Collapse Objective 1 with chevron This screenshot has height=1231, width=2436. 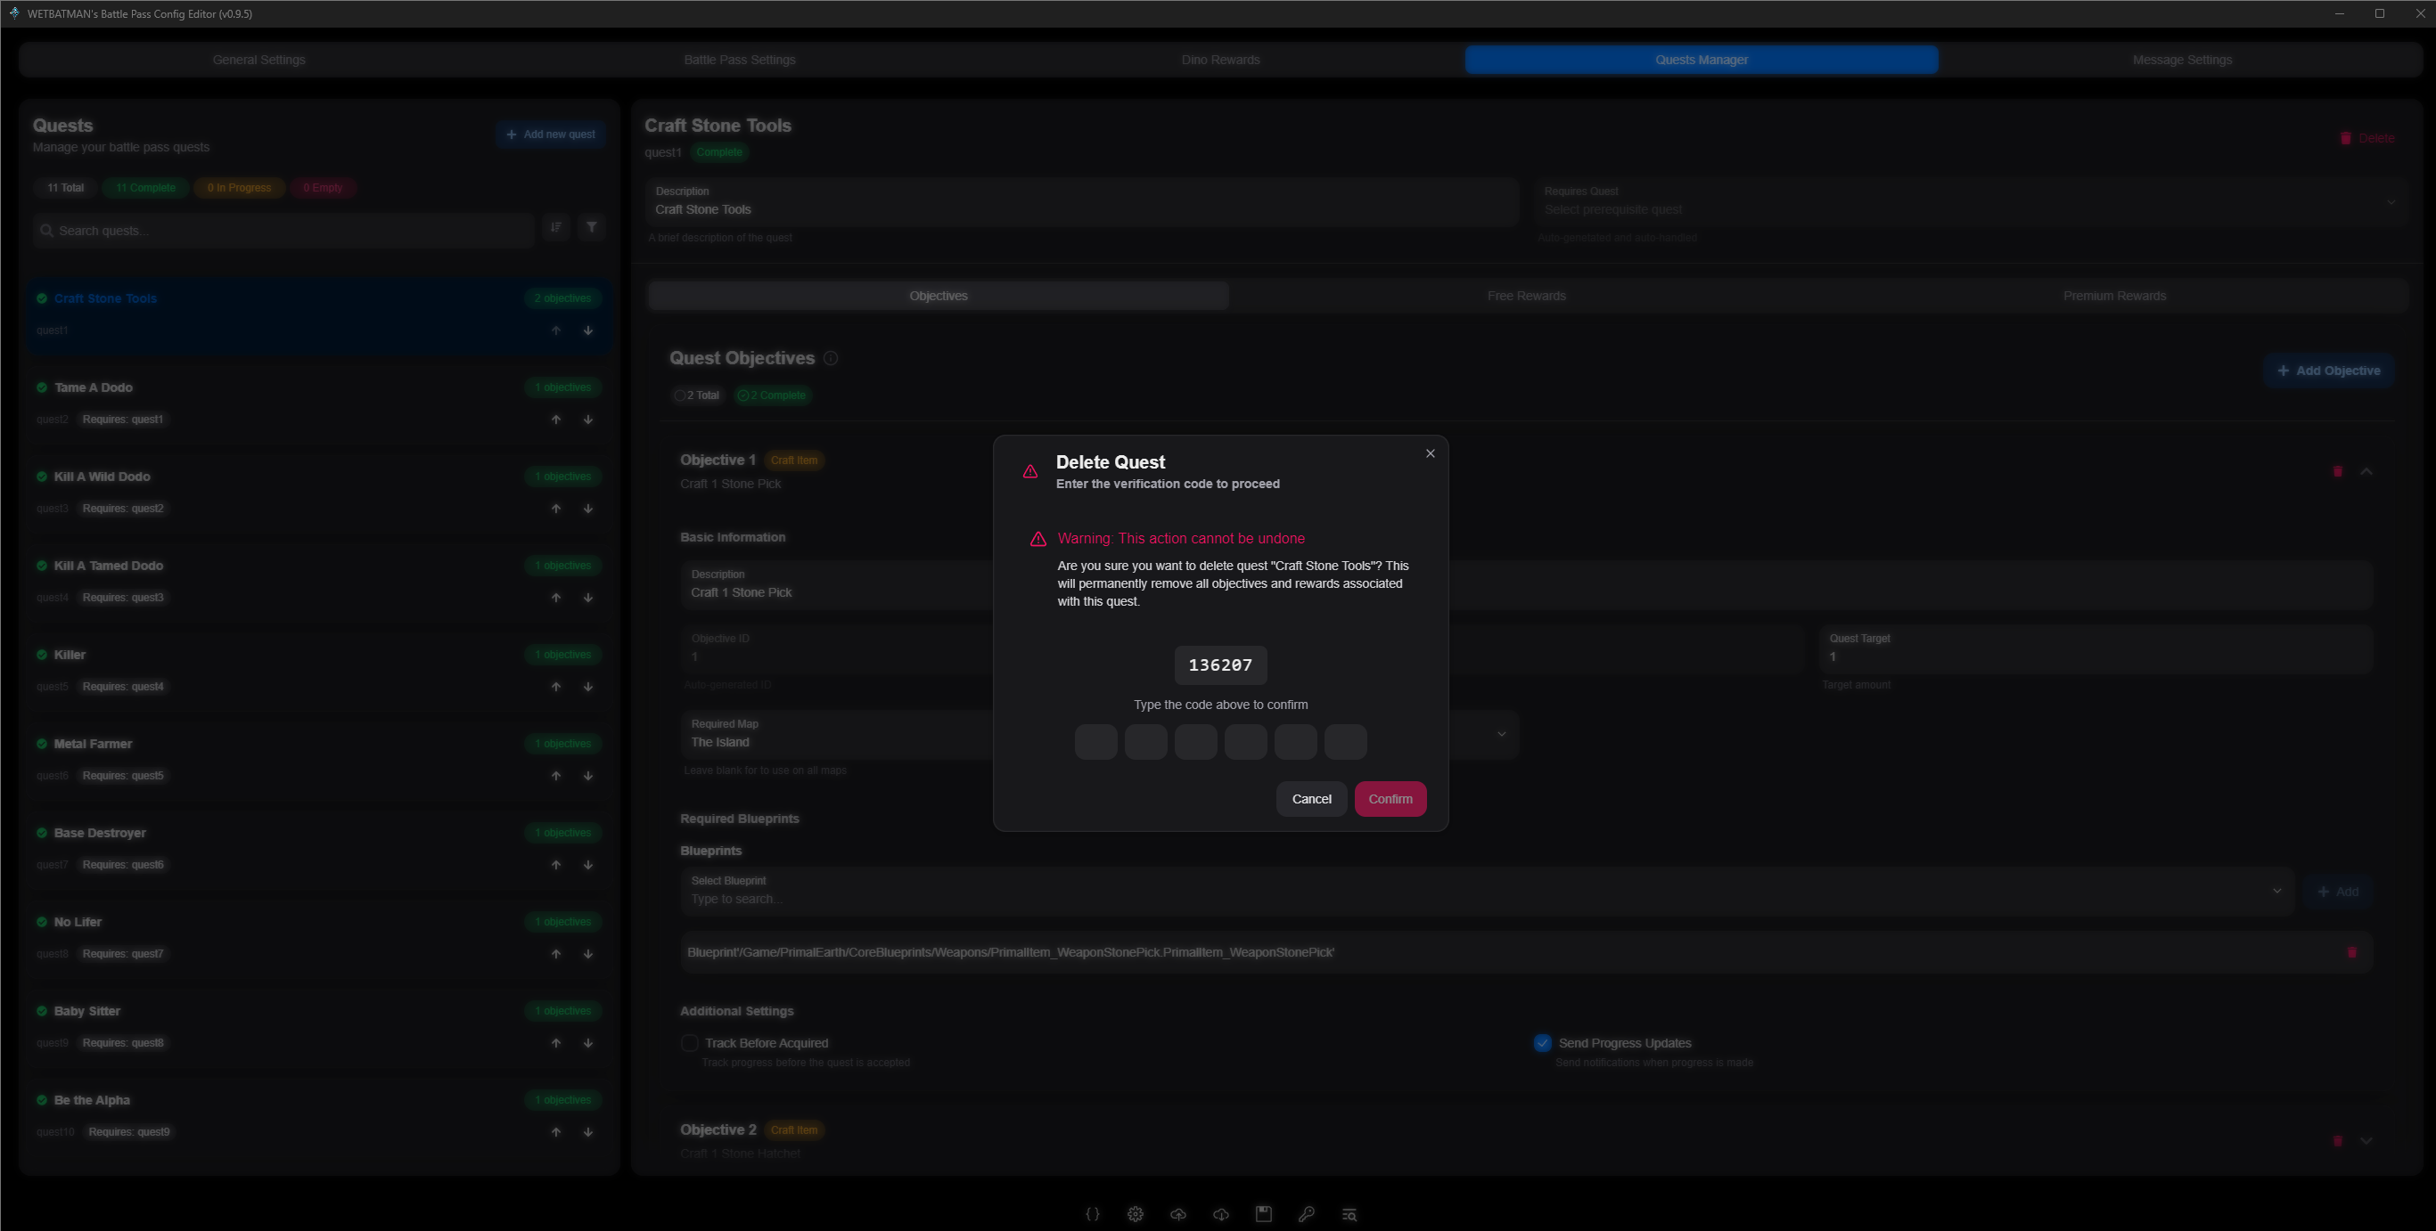pos(2366,471)
